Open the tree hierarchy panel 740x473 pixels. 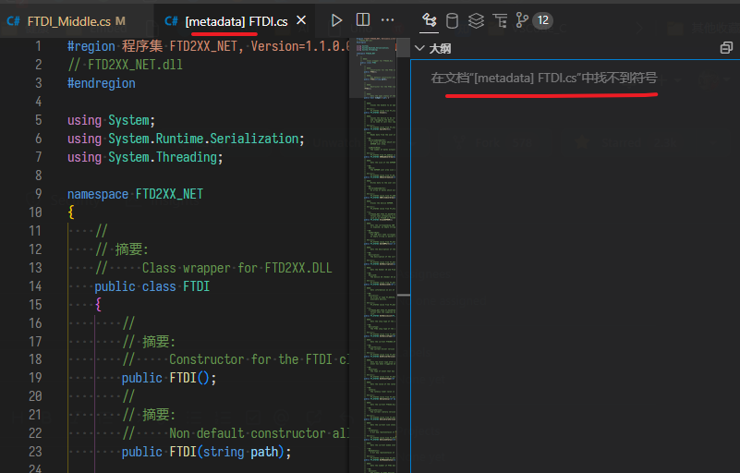pos(500,20)
